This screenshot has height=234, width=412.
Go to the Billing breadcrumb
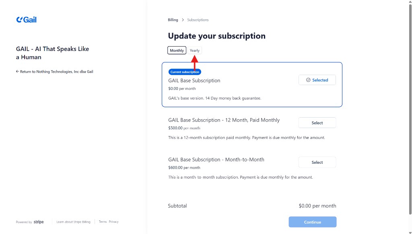173,20
